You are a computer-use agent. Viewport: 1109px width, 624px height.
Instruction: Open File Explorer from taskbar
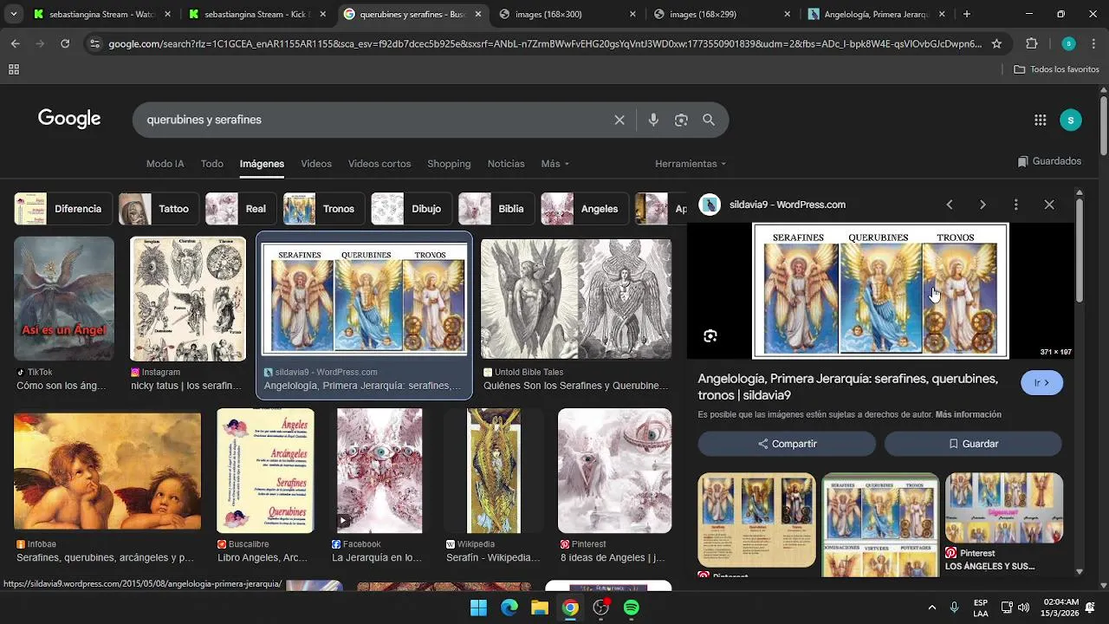(540, 608)
